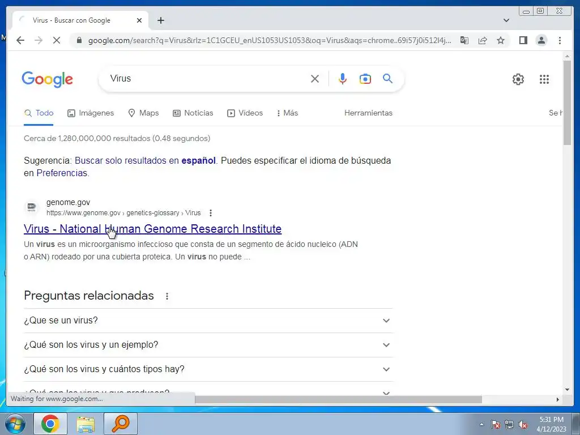580x435 pixels.
Task: Open the Google apps grid
Action: pos(544,79)
